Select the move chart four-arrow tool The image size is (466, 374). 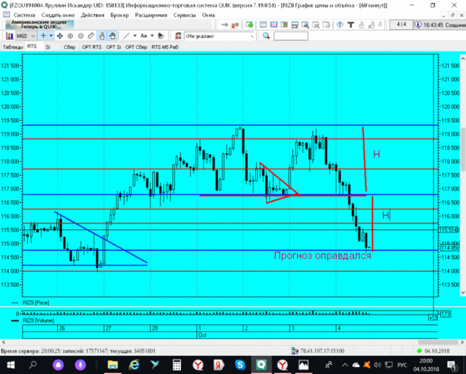coord(60,36)
